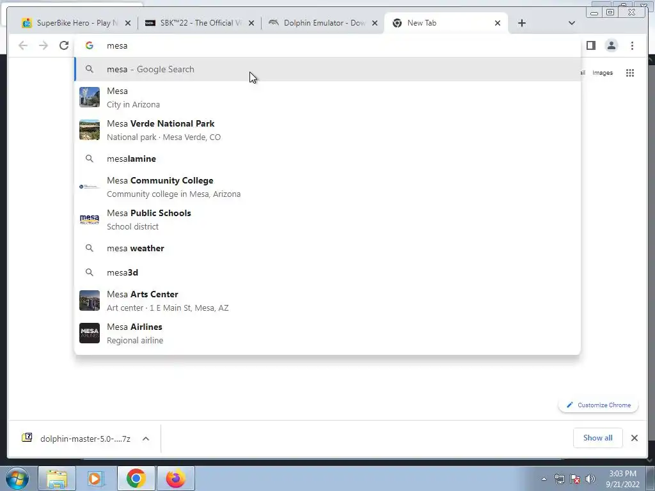655x491 pixels.
Task: Click the address bar containing mesa
Action: (327, 45)
